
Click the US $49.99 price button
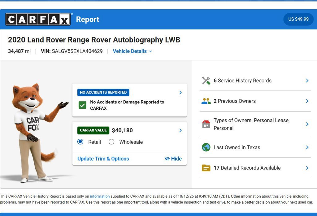coord(298,19)
